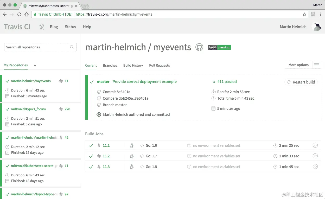Viewport: 325px width, 199px height.
Task: Open the Help menu item
Action: pyautogui.click(x=87, y=27)
